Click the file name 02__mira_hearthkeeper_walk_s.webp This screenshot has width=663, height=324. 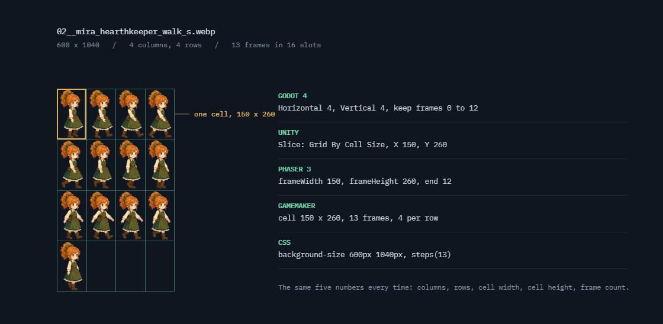[x=136, y=32]
